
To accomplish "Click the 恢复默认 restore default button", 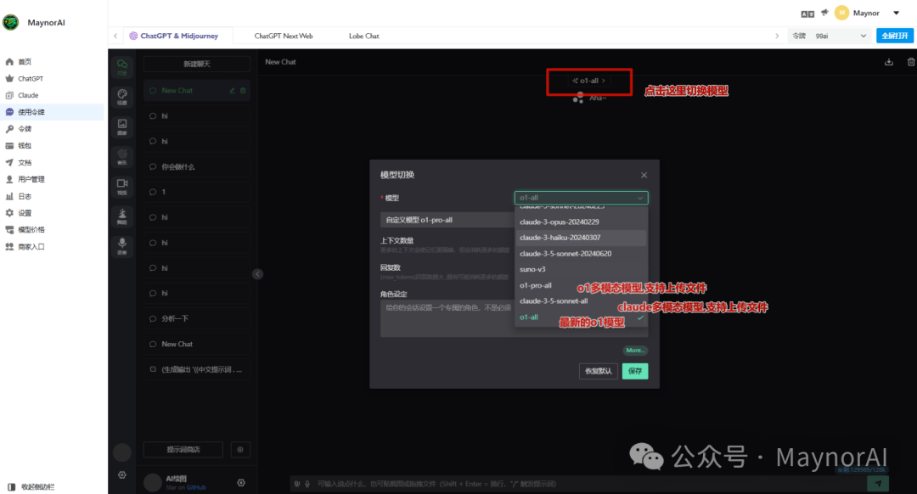I will point(598,371).
